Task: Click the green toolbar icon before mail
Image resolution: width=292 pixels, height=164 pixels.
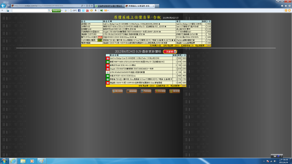Action: coord(101,10)
